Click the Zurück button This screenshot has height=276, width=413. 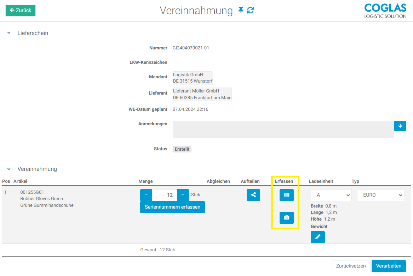point(20,10)
